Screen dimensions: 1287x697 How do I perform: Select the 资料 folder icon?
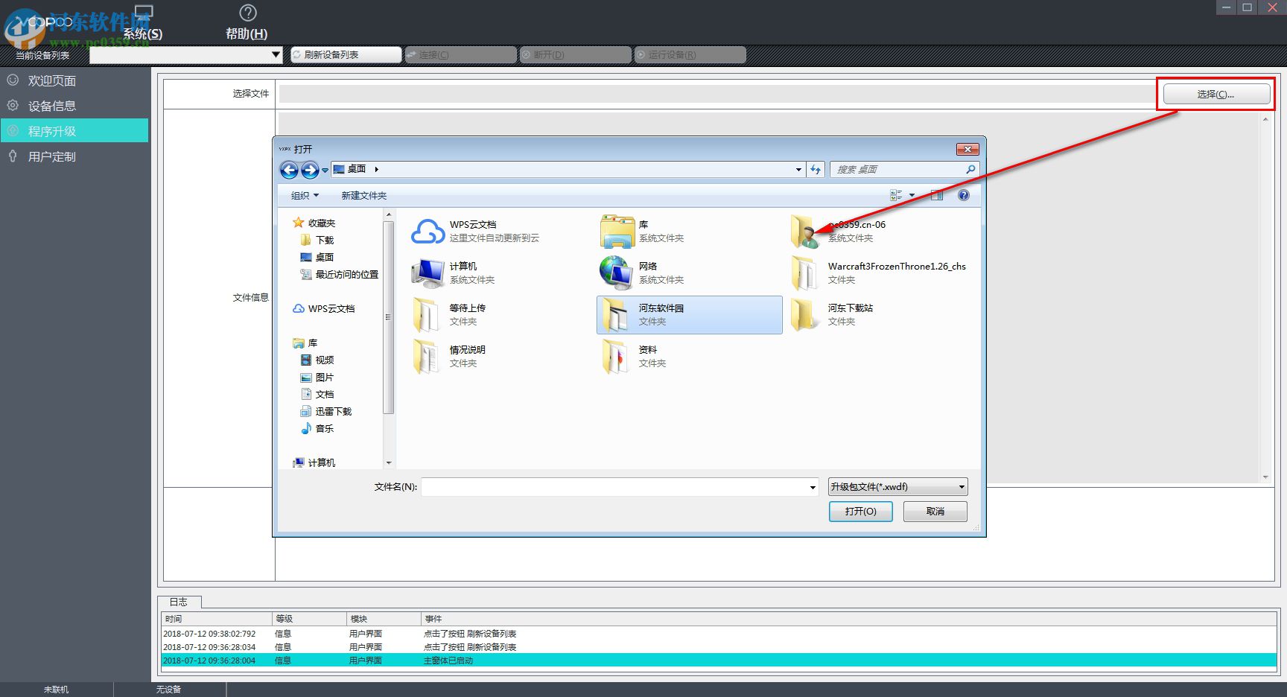pos(616,357)
